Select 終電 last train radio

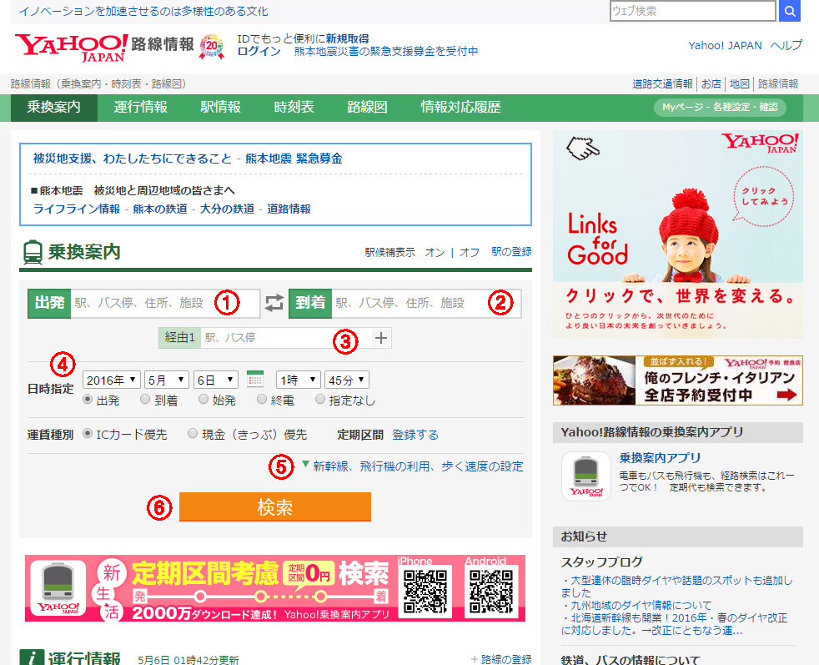click(x=262, y=400)
